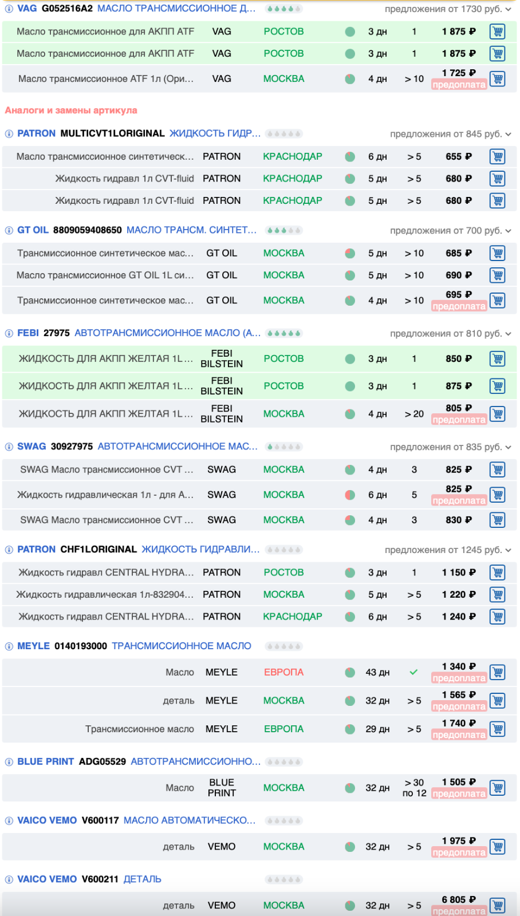Open the info icon beside VAICO VEMO V600211
Image resolution: width=520 pixels, height=916 pixels.
coord(9,879)
